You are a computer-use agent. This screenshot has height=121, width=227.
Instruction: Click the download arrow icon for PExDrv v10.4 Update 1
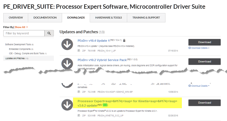(x=67, y=44)
